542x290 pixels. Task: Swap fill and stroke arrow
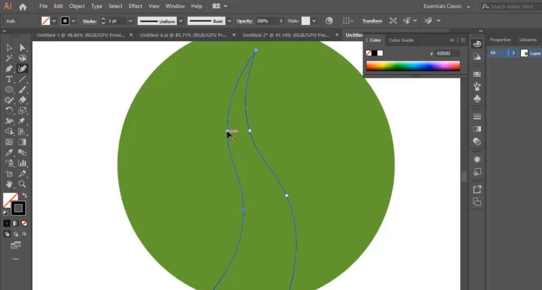pyautogui.click(x=24, y=196)
